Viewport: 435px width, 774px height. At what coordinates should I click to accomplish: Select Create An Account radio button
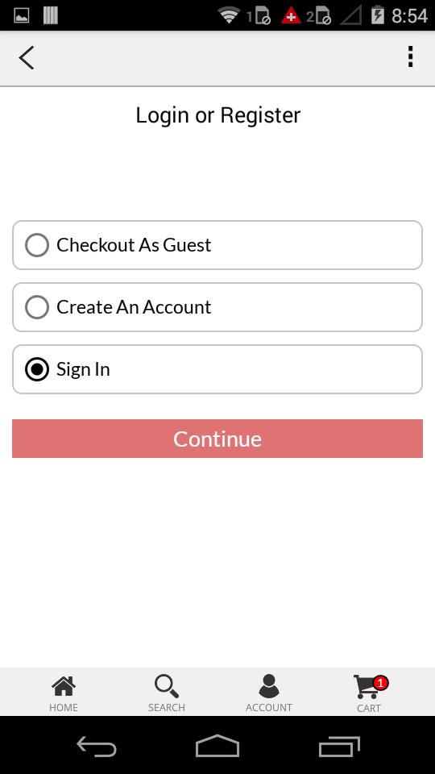(x=37, y=307)
